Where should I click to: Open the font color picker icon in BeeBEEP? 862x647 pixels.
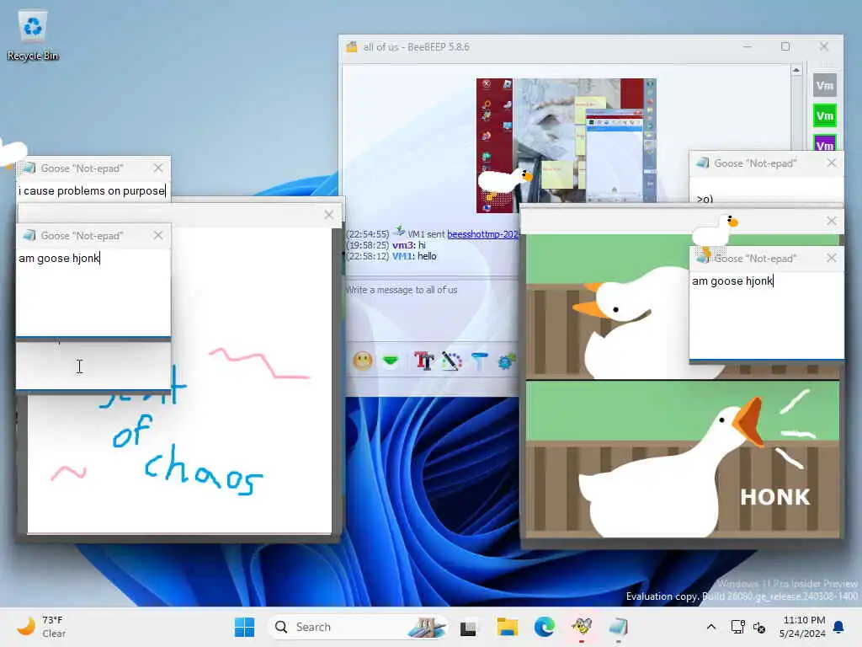point(452,361)
